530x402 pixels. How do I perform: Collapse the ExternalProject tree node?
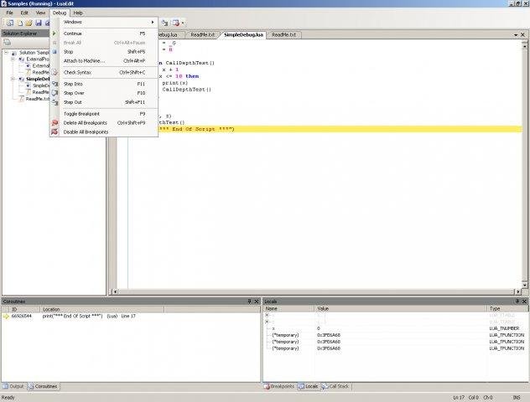13,59
